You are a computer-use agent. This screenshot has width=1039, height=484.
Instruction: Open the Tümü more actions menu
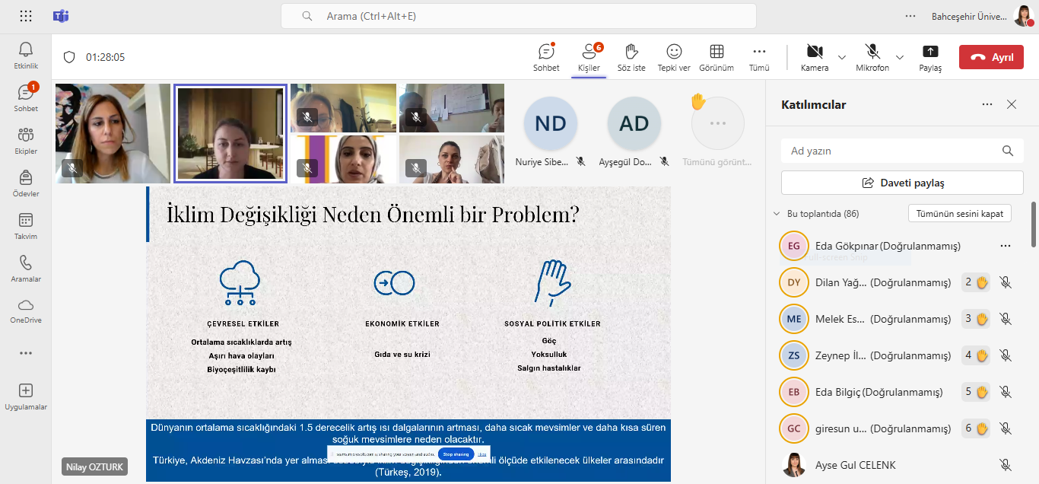pyautogui.click(x=759, y=57)
